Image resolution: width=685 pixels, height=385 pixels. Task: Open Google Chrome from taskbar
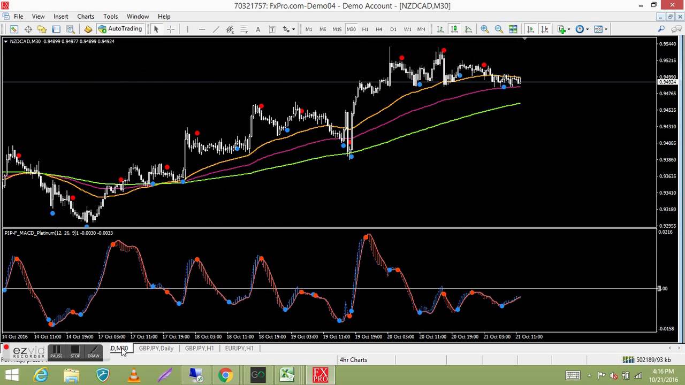[225, 375]
